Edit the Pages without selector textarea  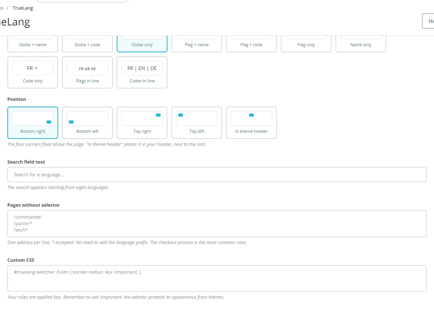pos(217,224)
